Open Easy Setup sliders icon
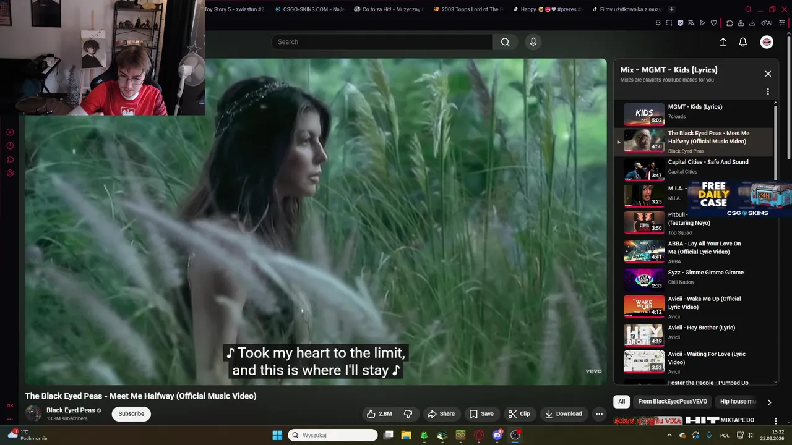Image resolution: width=792 pixels, height=445 pixels. [x=783, y=23]
